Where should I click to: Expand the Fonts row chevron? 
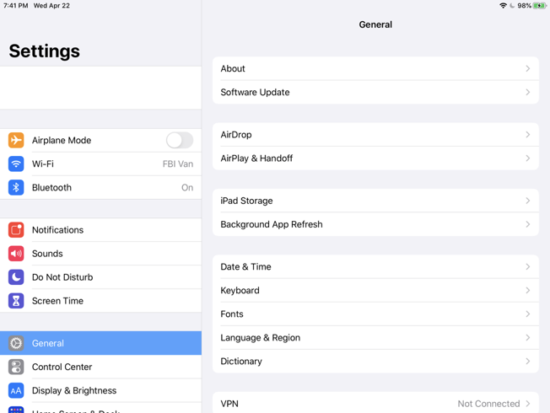tap(528, 314)
